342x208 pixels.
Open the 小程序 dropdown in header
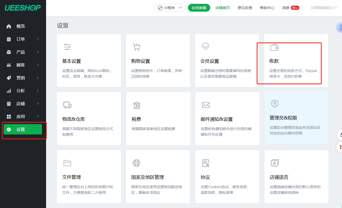pos(170,8)
